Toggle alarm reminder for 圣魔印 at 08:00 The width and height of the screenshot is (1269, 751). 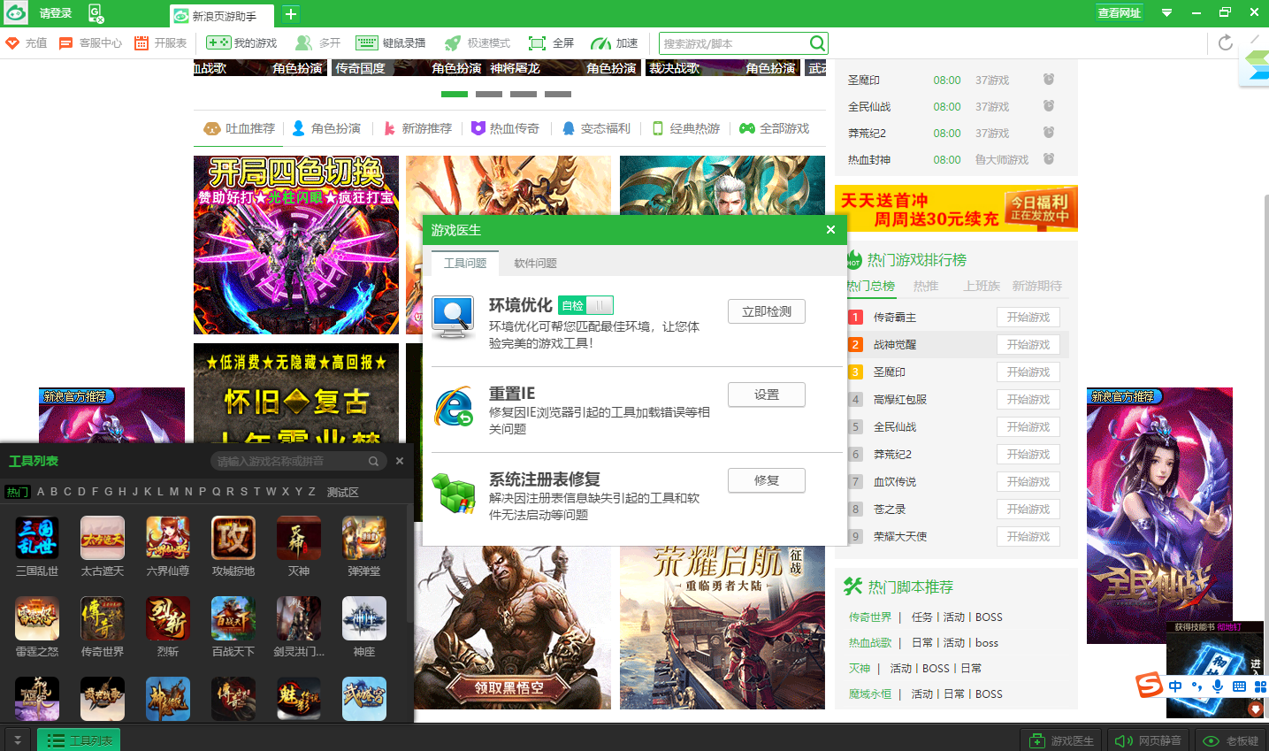[x=1049, y=80]
